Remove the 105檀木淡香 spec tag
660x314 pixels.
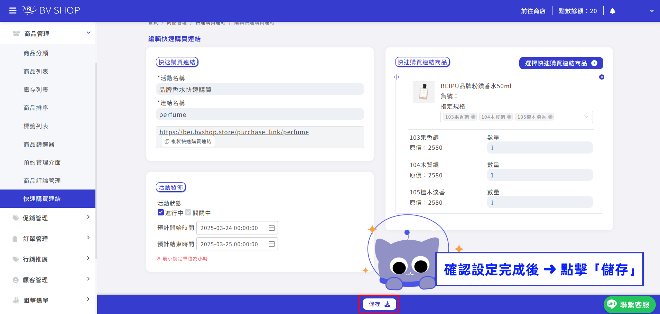pyautogui.click(x=550, y=117)
